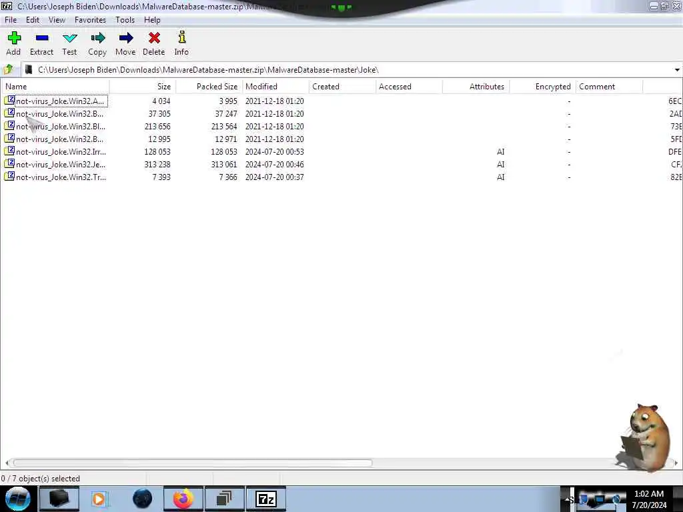Image resolution: width=683 pixels, height=512 pixels.
Task: Sort by the Size column header
Action: [143, 86]
